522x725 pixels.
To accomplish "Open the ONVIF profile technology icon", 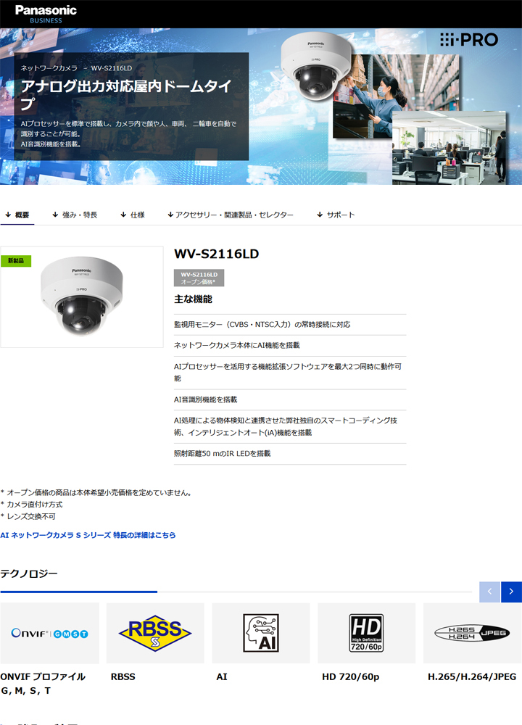I will click(x=49, y=633).
